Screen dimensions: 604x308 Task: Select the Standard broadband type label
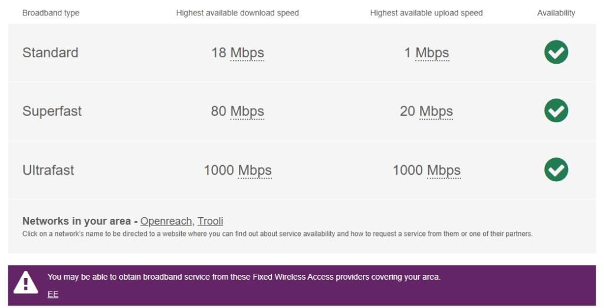tap(51, 53)
